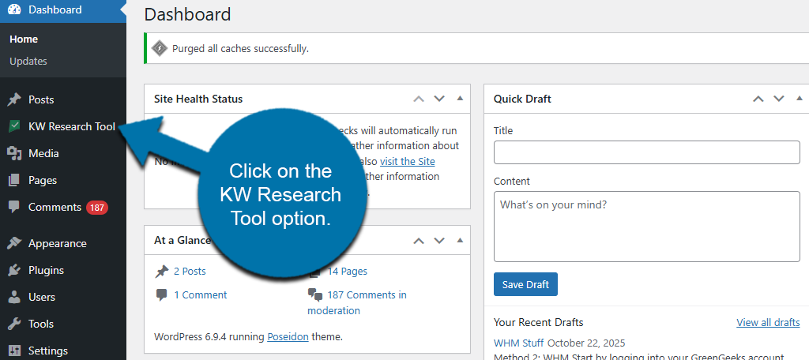809x360 pixels.
Task: Move Quick Draft widget up
Action: click(x=758, y=99)
